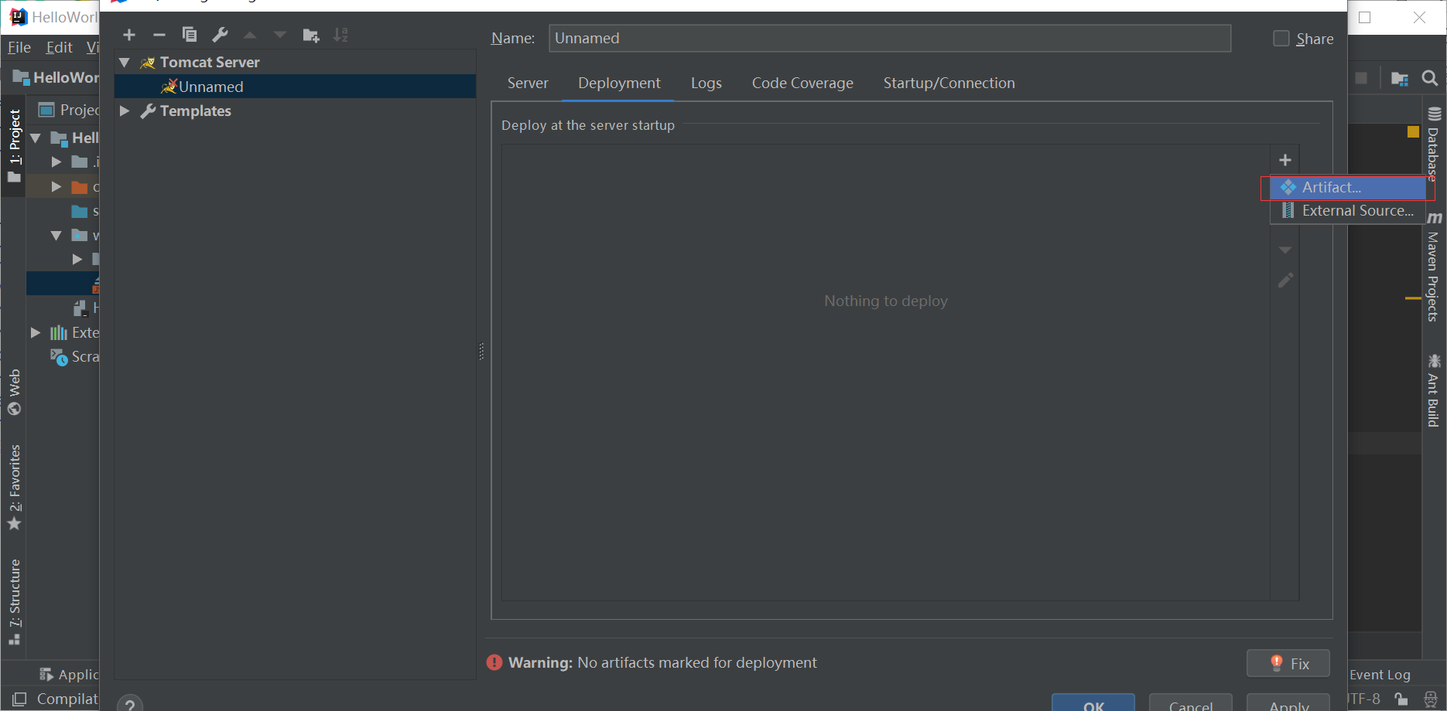Open the Web tool window
Viewport: 1447px width, 711px height.
click(x=14, y=392)
